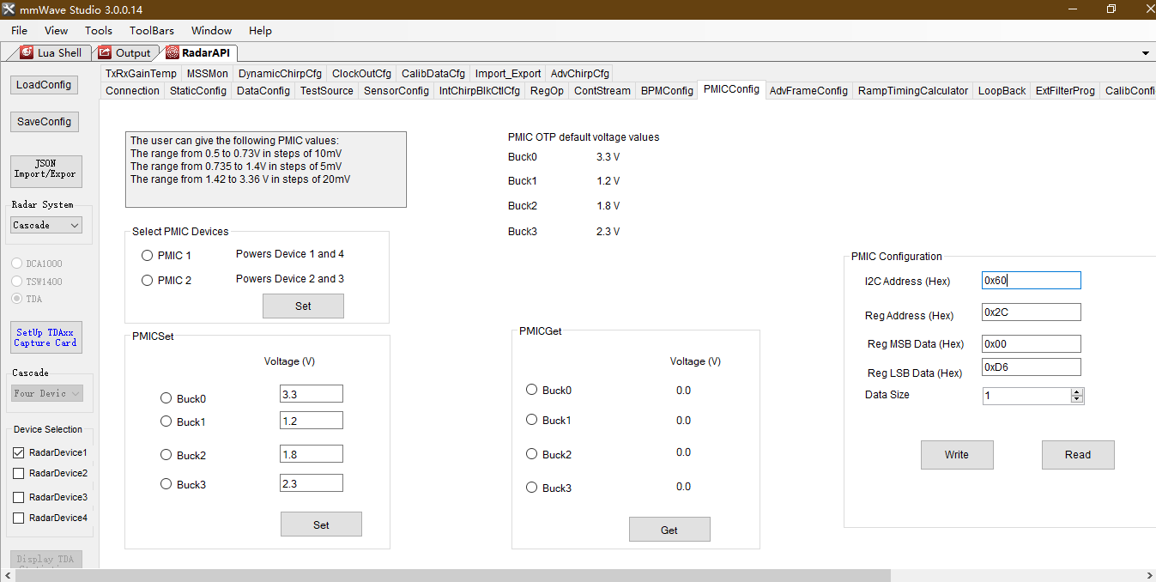Check the RadarDevice3 checkbox
This screenshot has height=582, width=1156.
19,497
